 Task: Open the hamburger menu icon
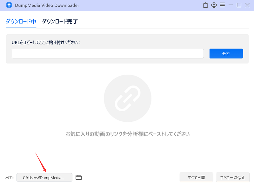pyautogui.click(x=222, y=5)
